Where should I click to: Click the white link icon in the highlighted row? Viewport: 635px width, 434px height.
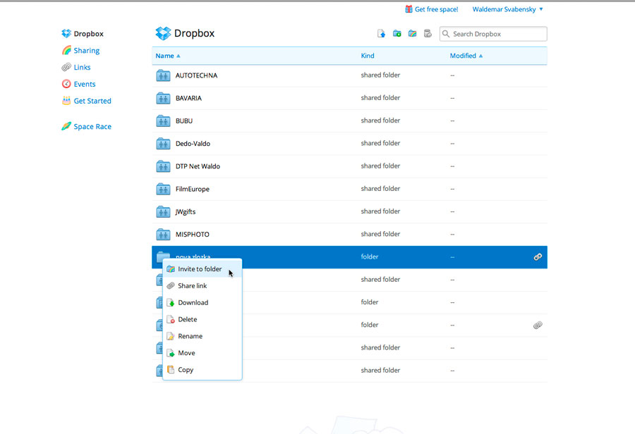[538, 257]
